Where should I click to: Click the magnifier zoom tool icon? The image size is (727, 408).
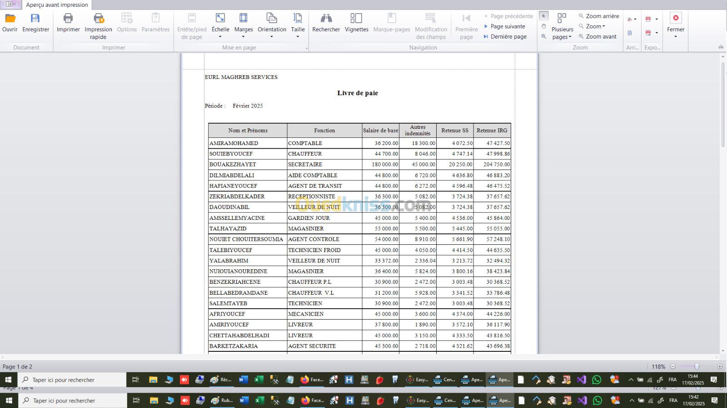pyautogui.click(x=543, y=37)
